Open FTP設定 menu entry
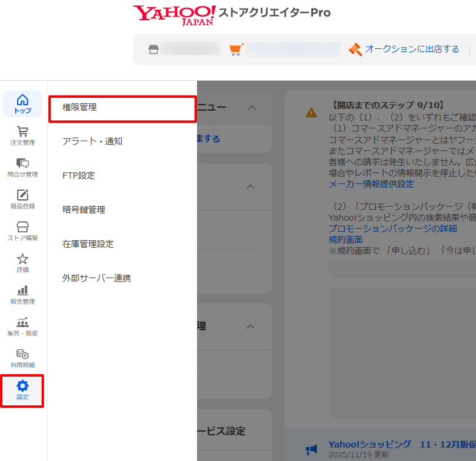 (79, 175)
